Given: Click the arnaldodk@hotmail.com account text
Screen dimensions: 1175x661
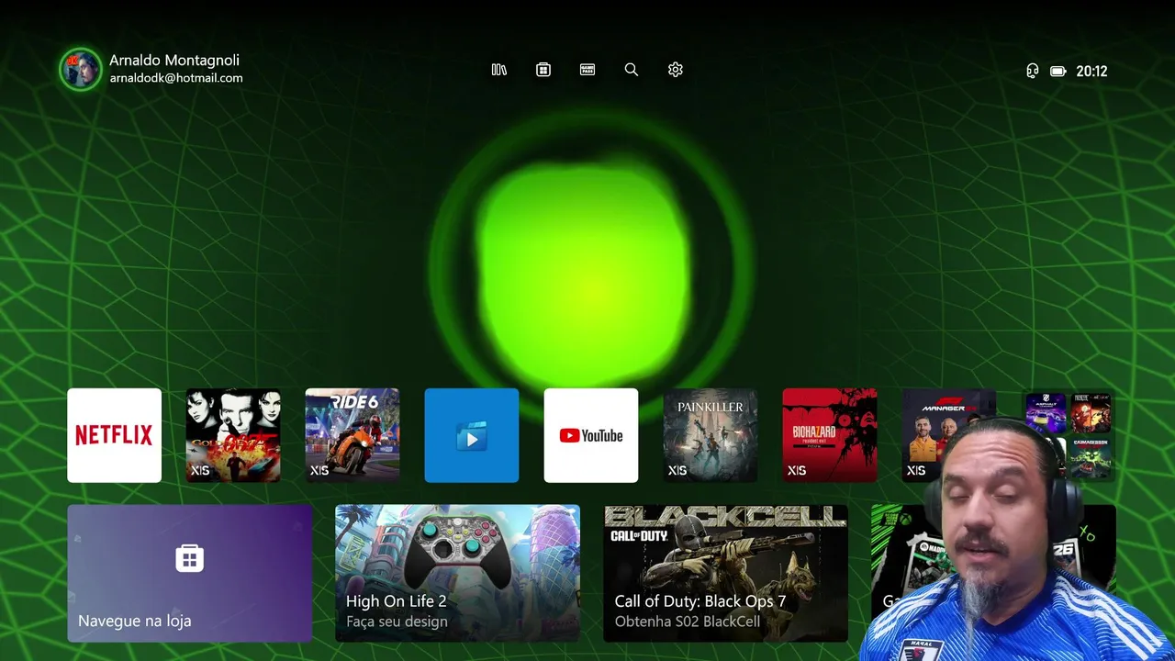Looking at the screenshot, I should pos(176,79).
